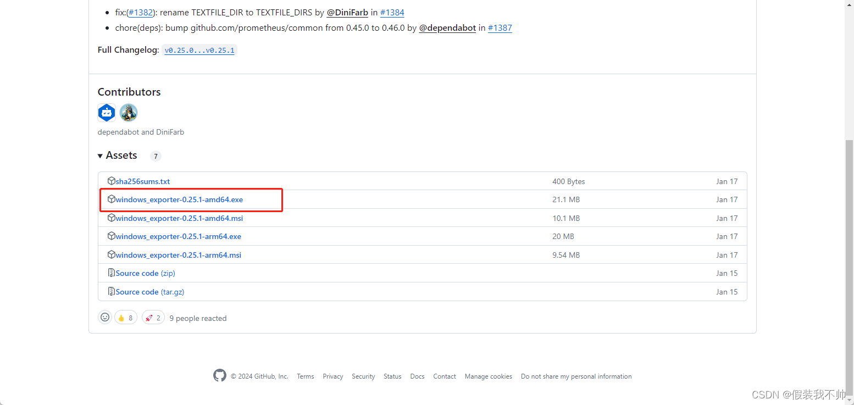The image size is (854, 405).
Task: Click package icon beside windows_exporter-0.25.1-amd64.msi
Action: 112,218
